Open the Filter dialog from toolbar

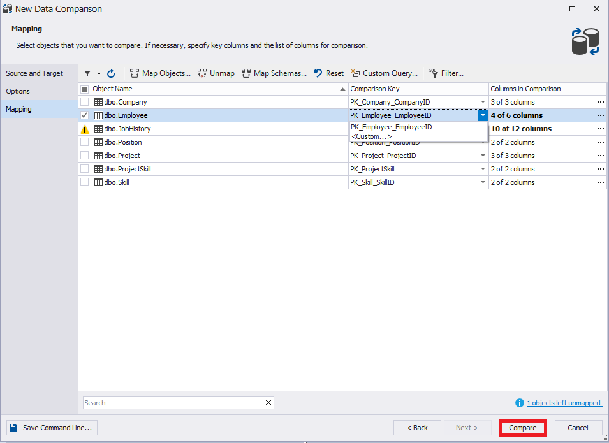[x=446, y=73]
